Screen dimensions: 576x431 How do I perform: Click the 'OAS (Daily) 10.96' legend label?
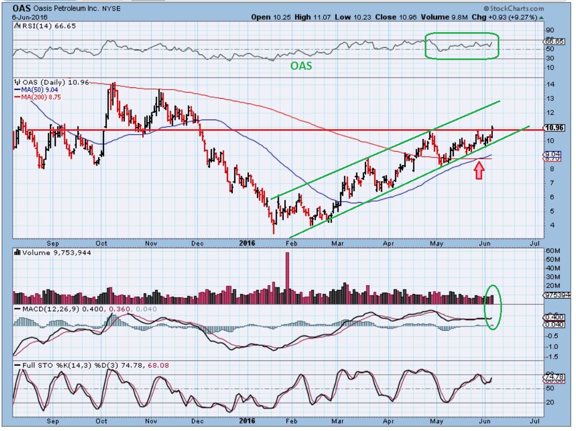click(x=56, y=82)
